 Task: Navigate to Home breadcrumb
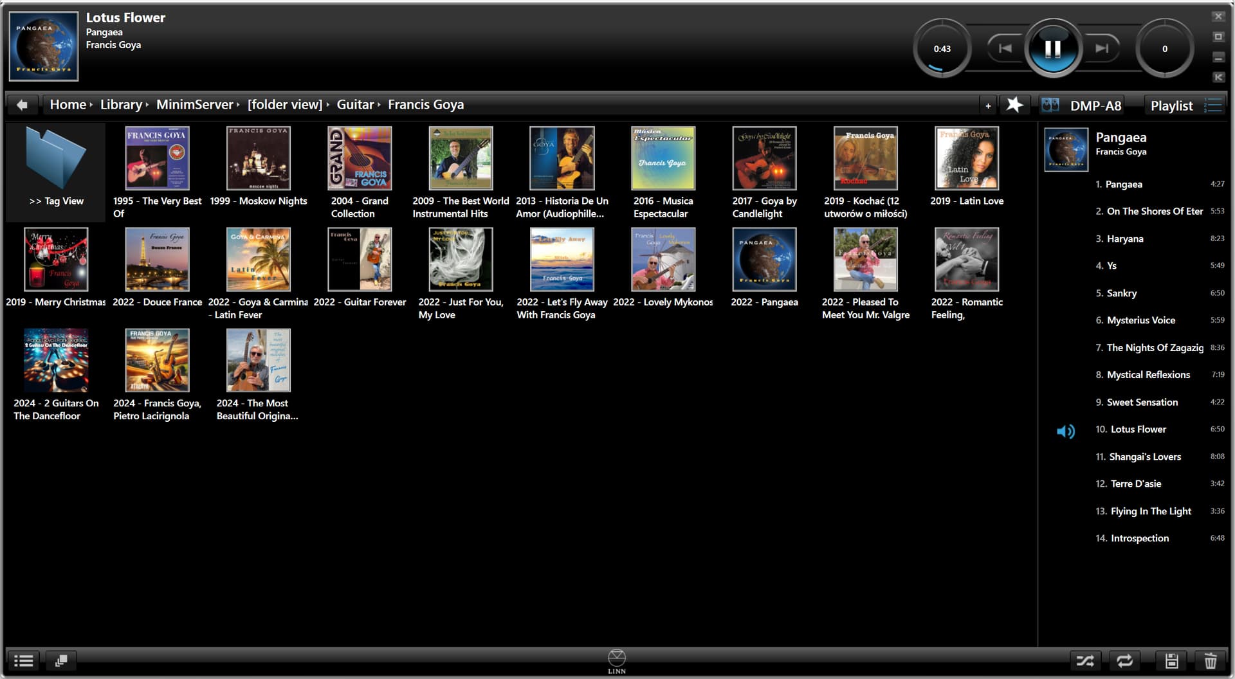tap(68, 104)
